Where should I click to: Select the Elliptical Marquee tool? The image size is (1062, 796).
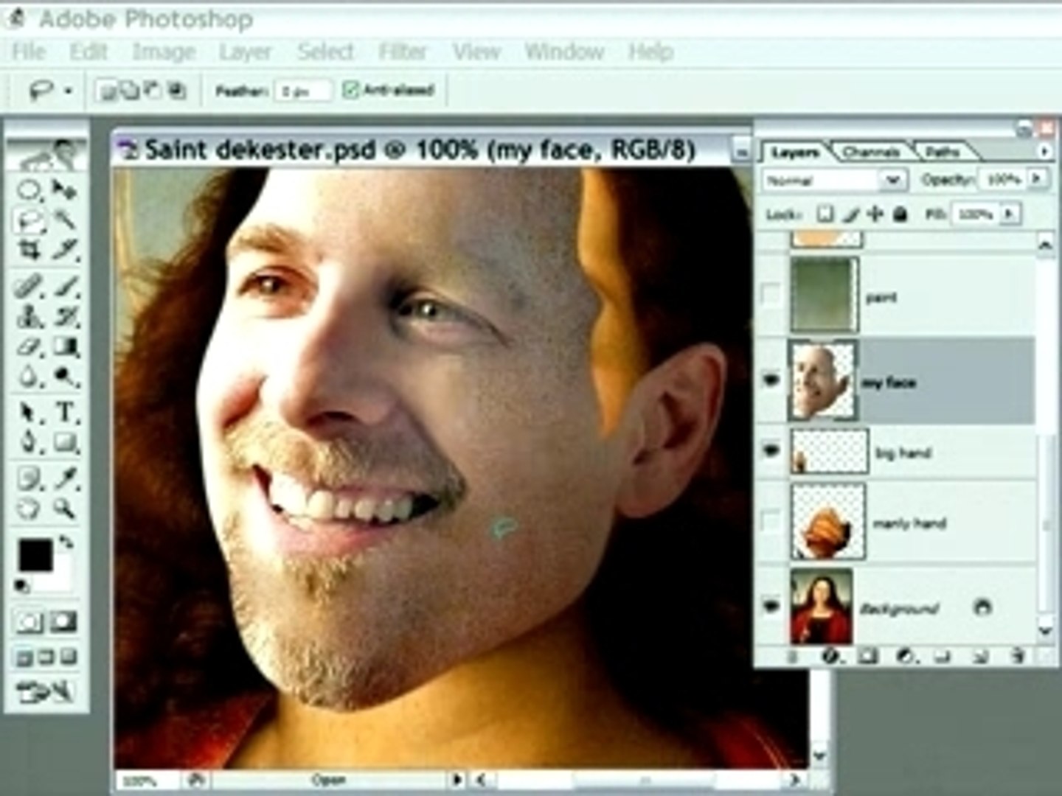29,190
